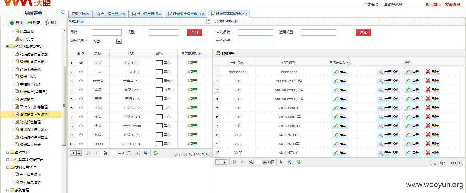Focus the 合约价格 input field

tap(255, 41)
